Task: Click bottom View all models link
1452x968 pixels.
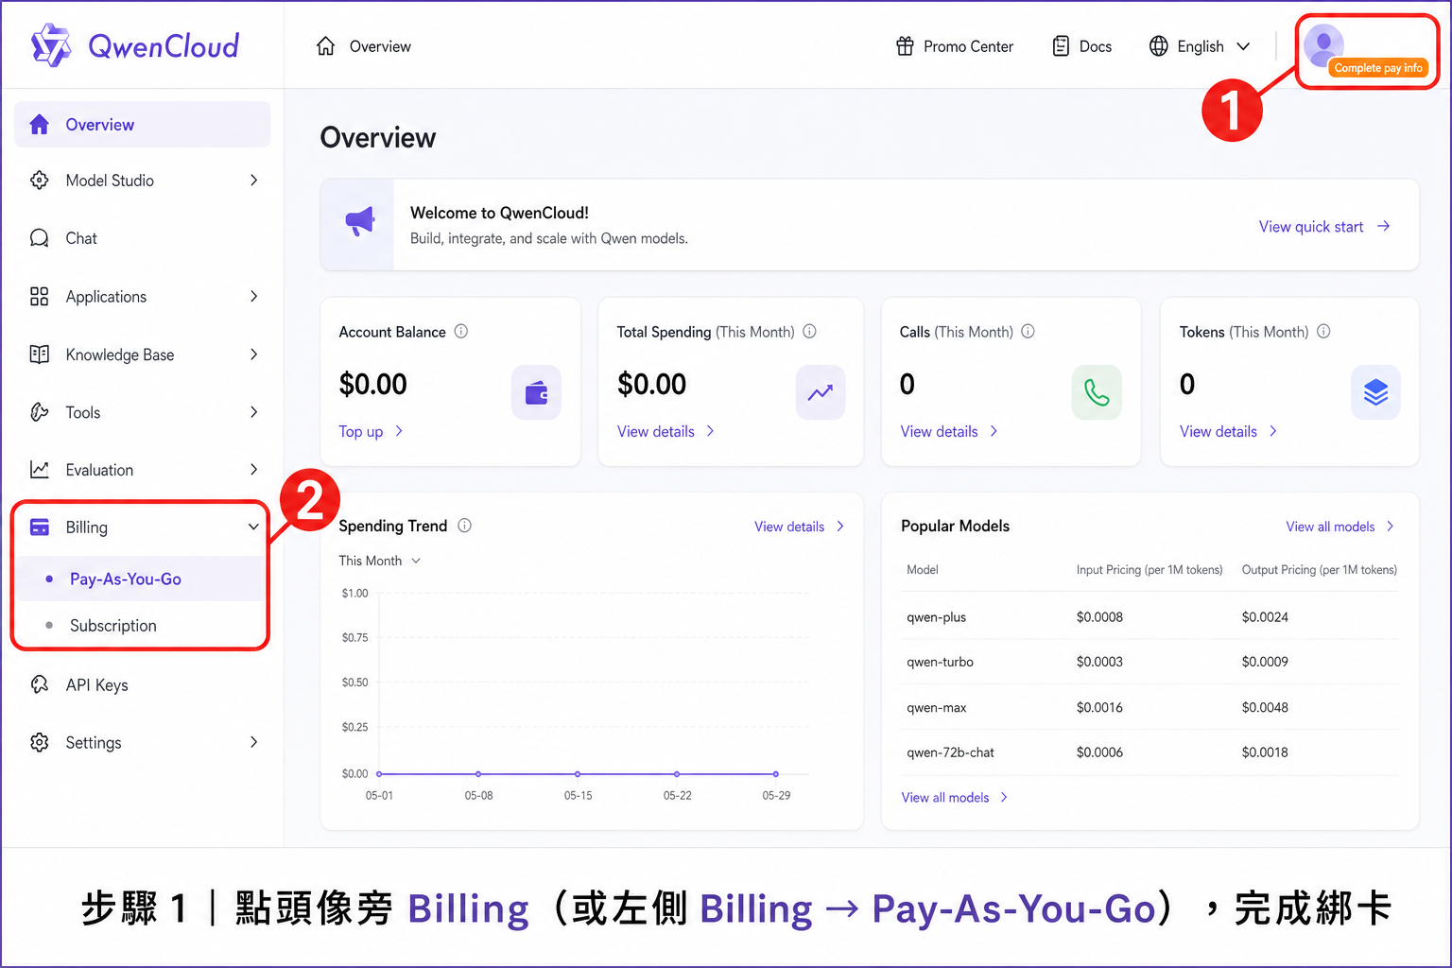Action: (x=955, y=798)
